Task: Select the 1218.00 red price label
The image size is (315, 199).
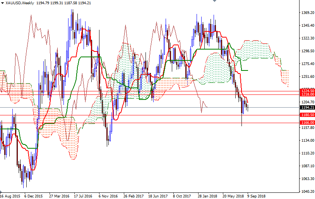Action: [x=307, y=94]
